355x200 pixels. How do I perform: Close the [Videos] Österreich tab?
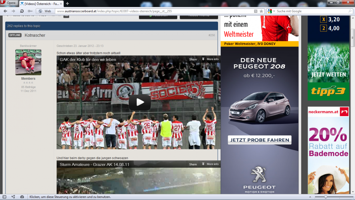[61, 4]
